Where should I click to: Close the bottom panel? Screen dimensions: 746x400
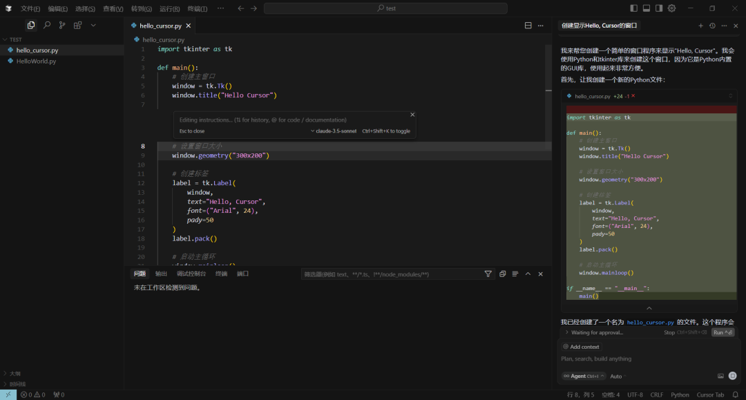[540, 274]
